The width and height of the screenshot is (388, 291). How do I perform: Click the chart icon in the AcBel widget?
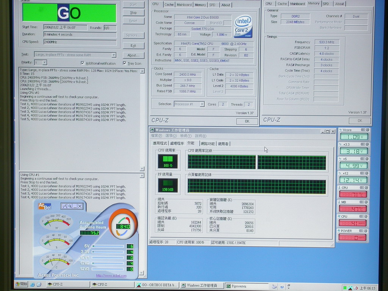tap(64, 206)
